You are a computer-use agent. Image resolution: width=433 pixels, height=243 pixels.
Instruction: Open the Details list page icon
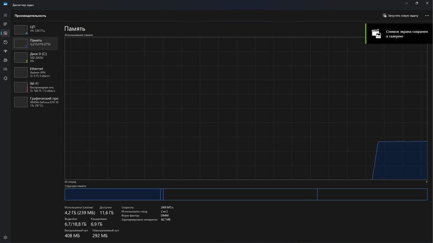[5, 69]
